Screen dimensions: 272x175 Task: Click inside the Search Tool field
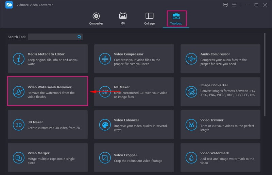click(53, 37)
